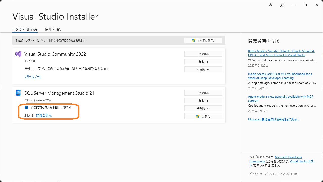Click the available version text 21.4.8
323x182 pixels.
click(29, 115)
